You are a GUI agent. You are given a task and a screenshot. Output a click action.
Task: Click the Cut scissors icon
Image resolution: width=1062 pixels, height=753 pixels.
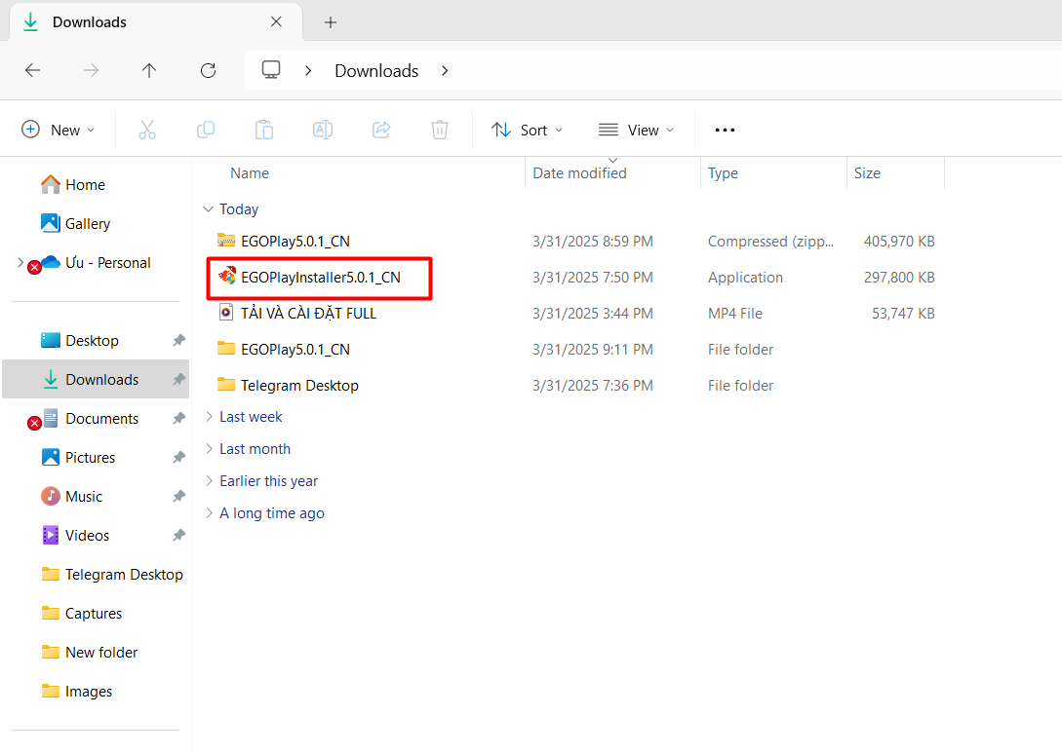pyautogui.click(x=147, y=130)
